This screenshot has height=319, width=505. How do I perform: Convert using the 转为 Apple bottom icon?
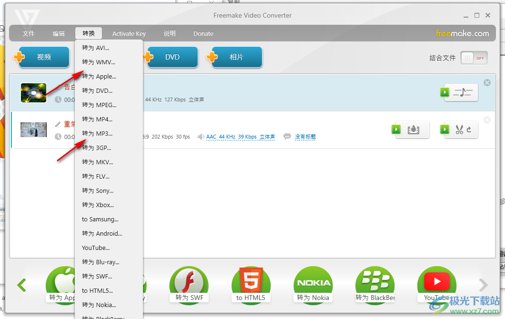coord(61,285)
